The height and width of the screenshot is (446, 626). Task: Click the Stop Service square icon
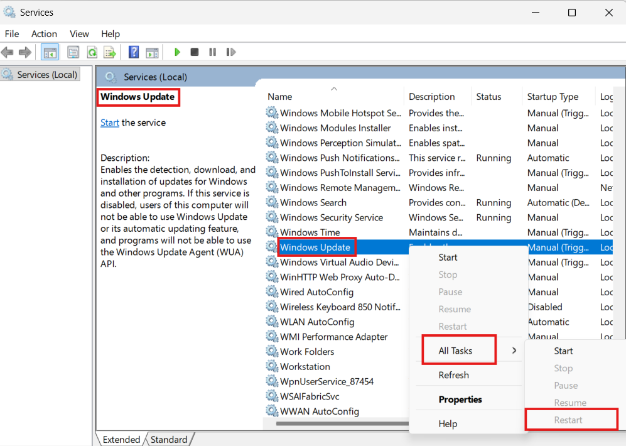pos(195,52)
